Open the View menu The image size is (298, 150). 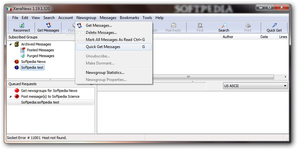coord(36,18)
